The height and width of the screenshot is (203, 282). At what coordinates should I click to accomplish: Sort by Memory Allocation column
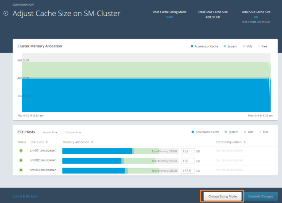pos(78,142)
